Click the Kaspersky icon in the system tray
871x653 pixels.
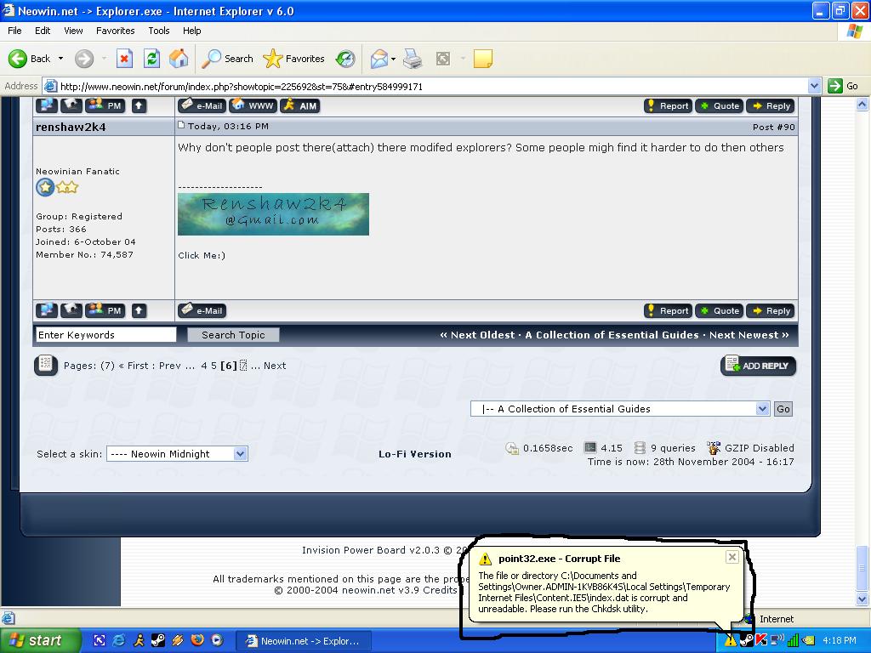(x=760, y=641)
